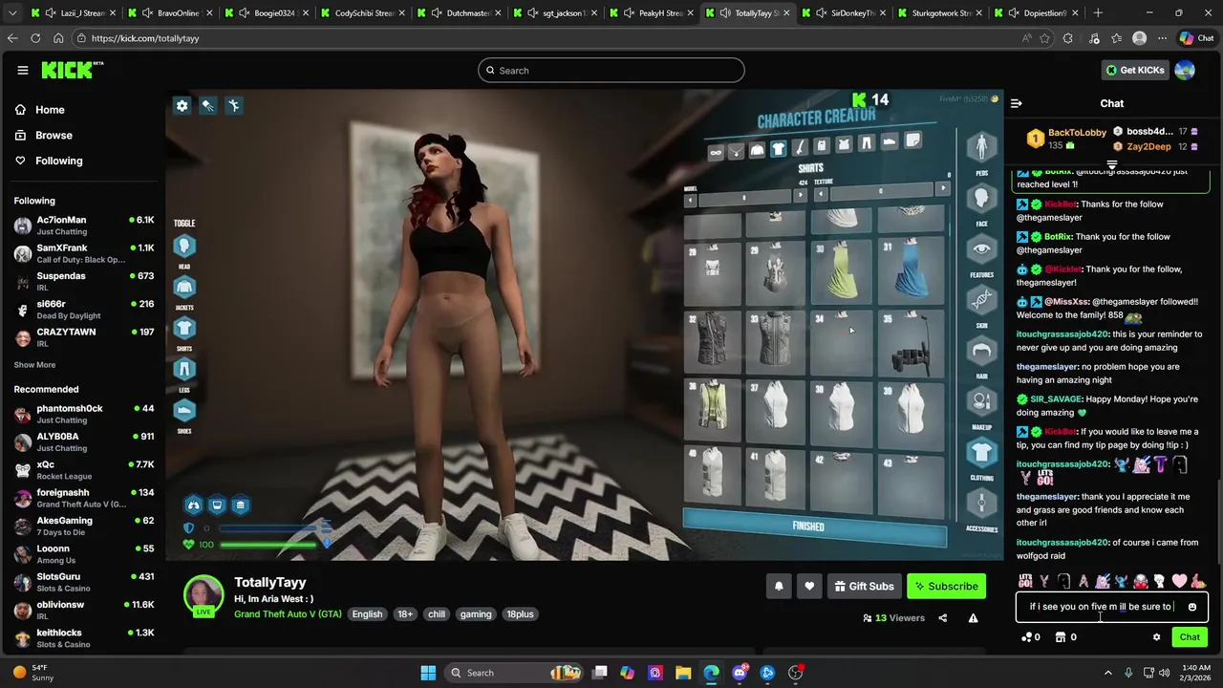1223x688 pixels.
Task: Click the share stream icon
Action: 942,618
